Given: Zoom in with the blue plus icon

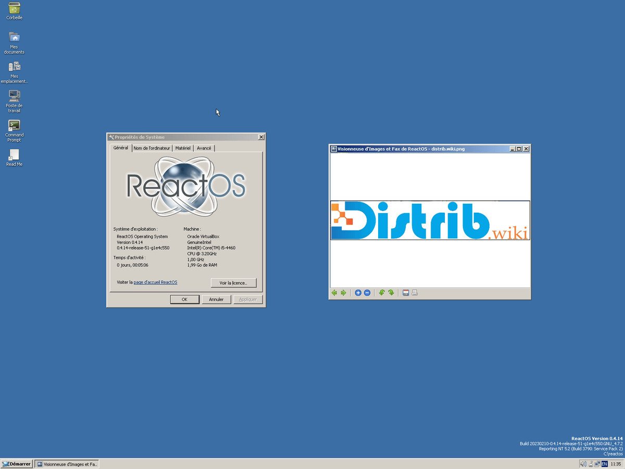Looking at the screenshot, I should pyautogui.click(x=358, y=293).
